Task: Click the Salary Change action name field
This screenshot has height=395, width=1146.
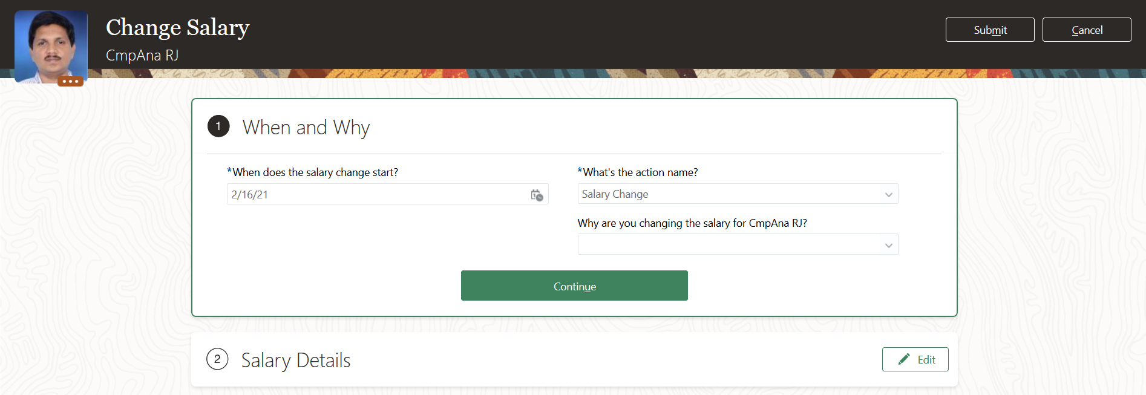Action: point(726,194)
